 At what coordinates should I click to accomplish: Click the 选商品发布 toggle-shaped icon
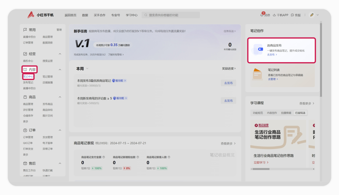(x=260, y=49)
